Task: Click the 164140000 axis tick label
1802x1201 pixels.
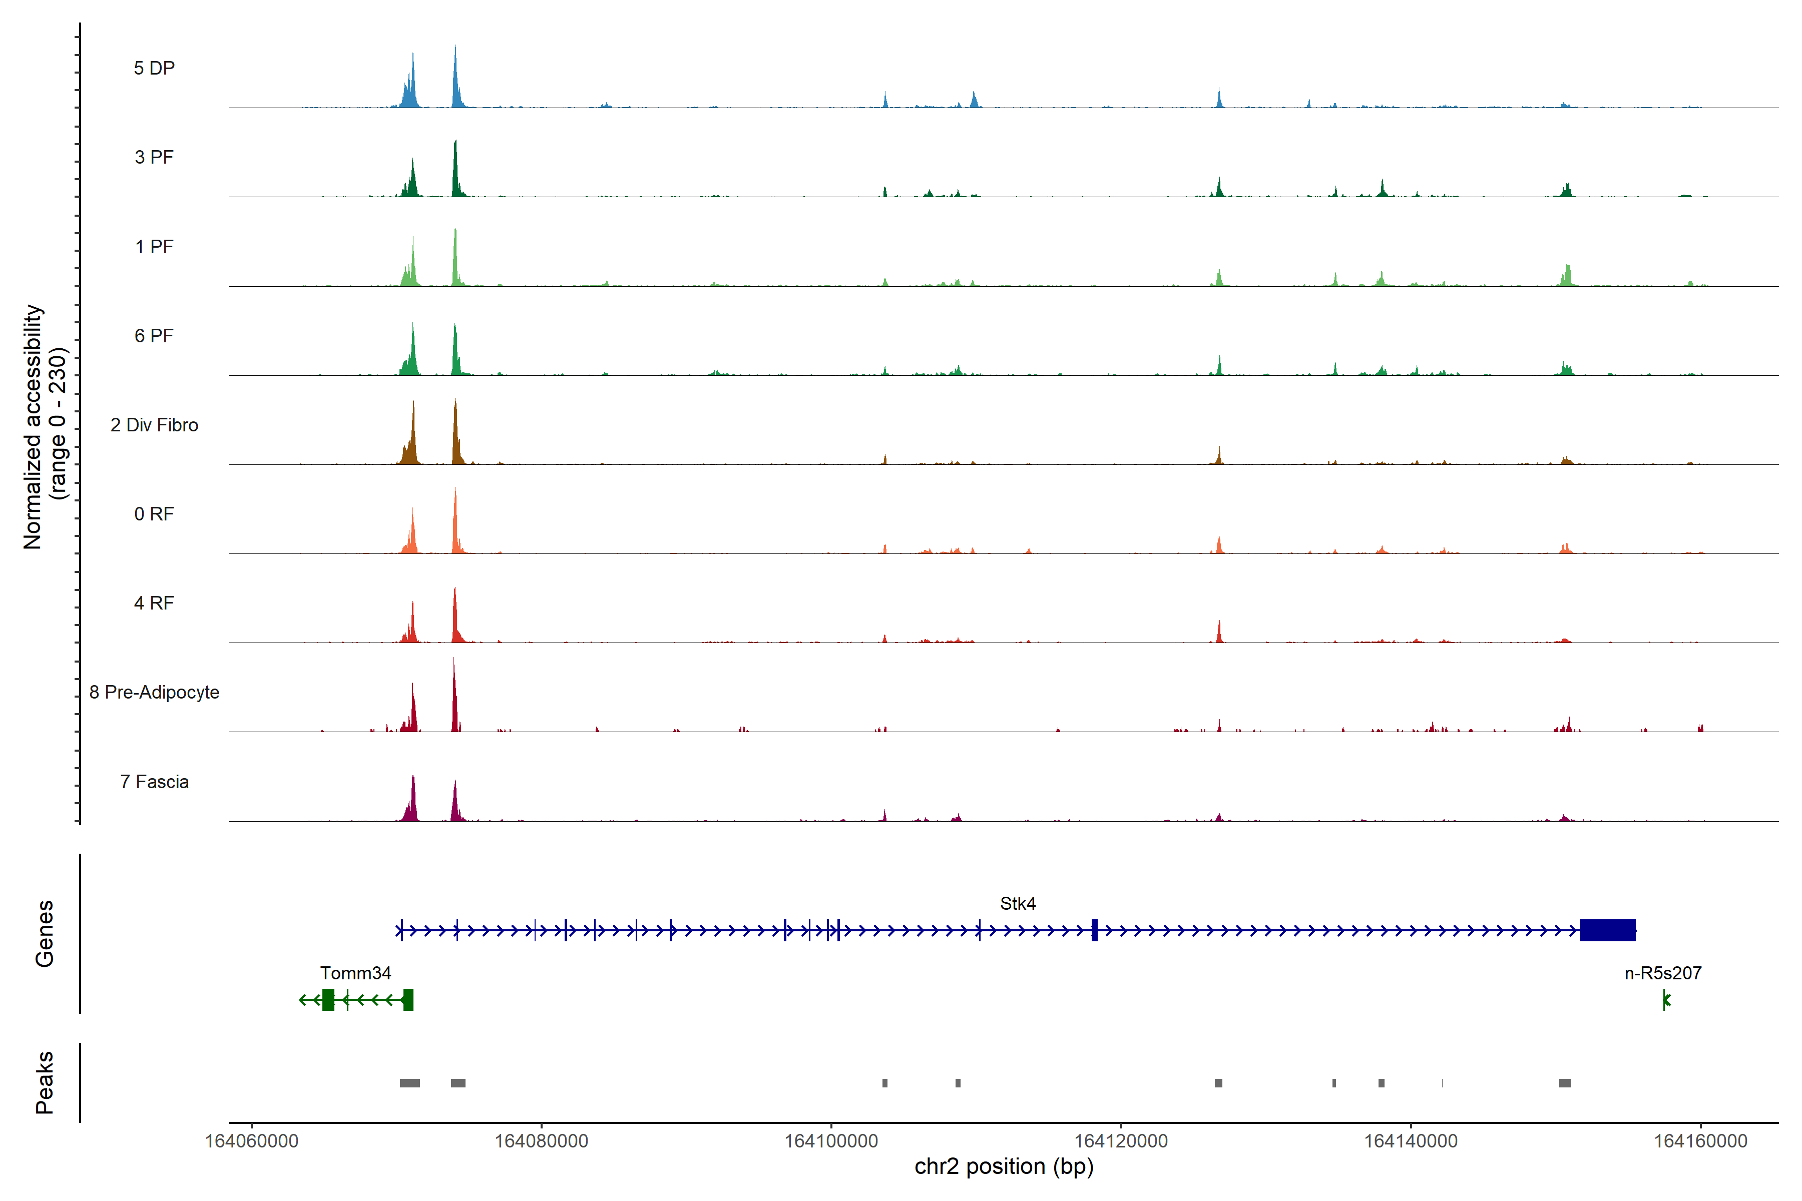Action: pyautogui.click(x=1411, y=1141)
